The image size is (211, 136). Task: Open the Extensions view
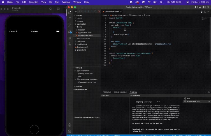[x=69, y=38]
